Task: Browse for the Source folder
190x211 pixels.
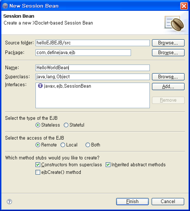Action: tap(168, 43)
